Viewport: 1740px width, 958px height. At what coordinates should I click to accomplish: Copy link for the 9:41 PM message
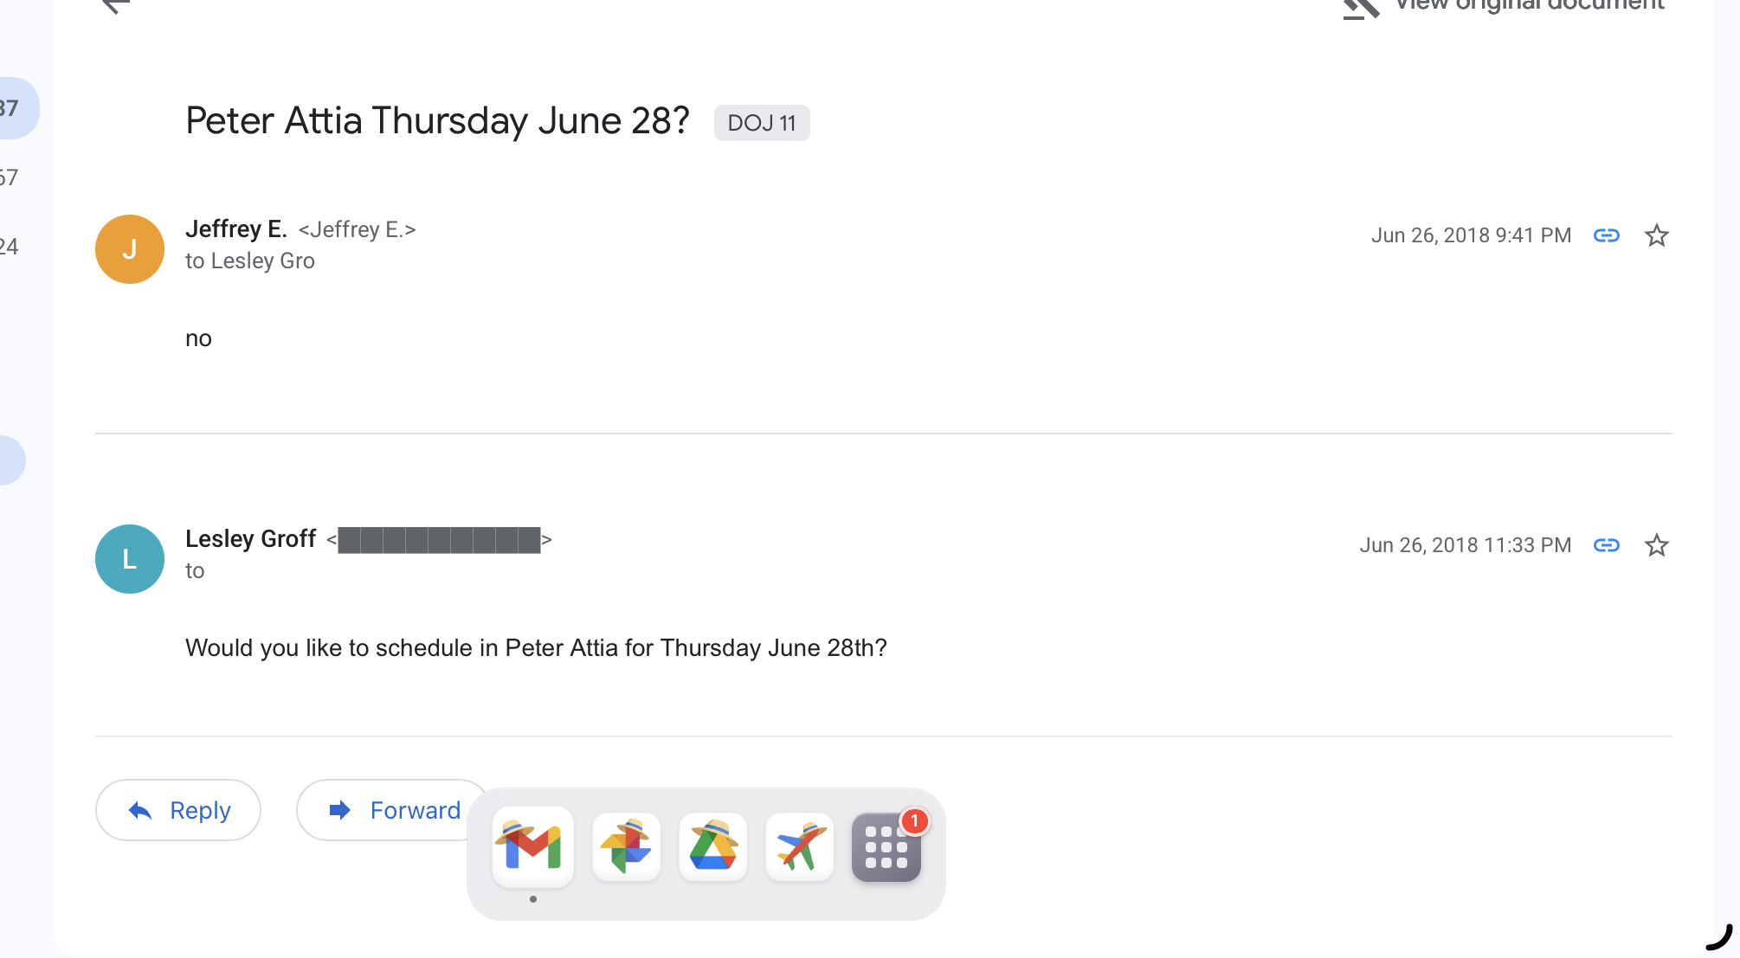point(1606,235)
